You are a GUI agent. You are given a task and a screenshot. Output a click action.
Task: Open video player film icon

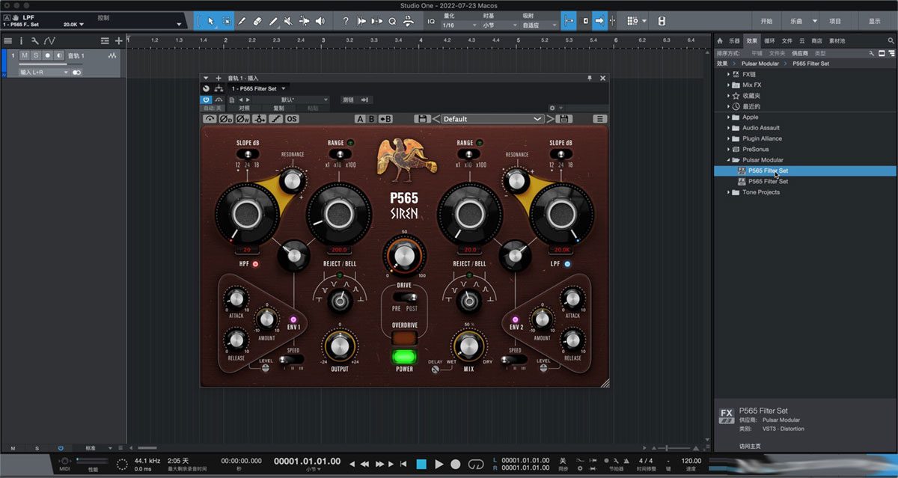pyautogui.click(x=661, y=21)
